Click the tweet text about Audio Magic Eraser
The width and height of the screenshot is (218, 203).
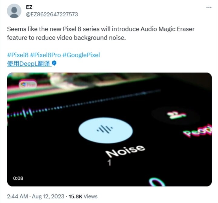click(101, 33)
